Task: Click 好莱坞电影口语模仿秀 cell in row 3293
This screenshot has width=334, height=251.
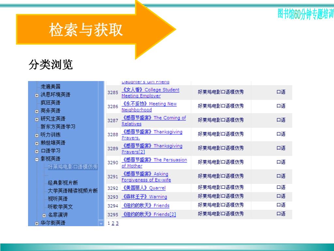Action: (x=221, y=196)
